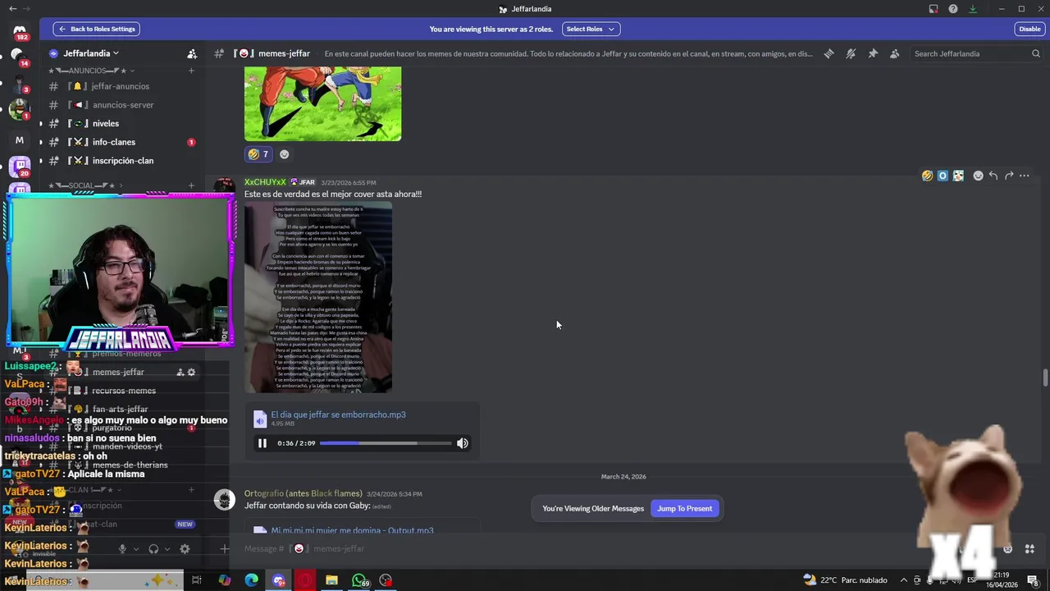Add a channel to ANUNCIOS category
Screen dimensions: 1050x591
pyautogui.click(x=191, y=71)
